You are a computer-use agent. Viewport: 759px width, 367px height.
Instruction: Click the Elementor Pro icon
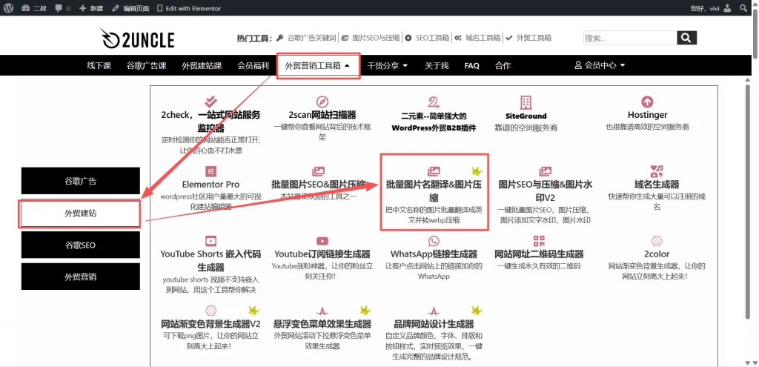pyautogui.click(x=211, y=171)
